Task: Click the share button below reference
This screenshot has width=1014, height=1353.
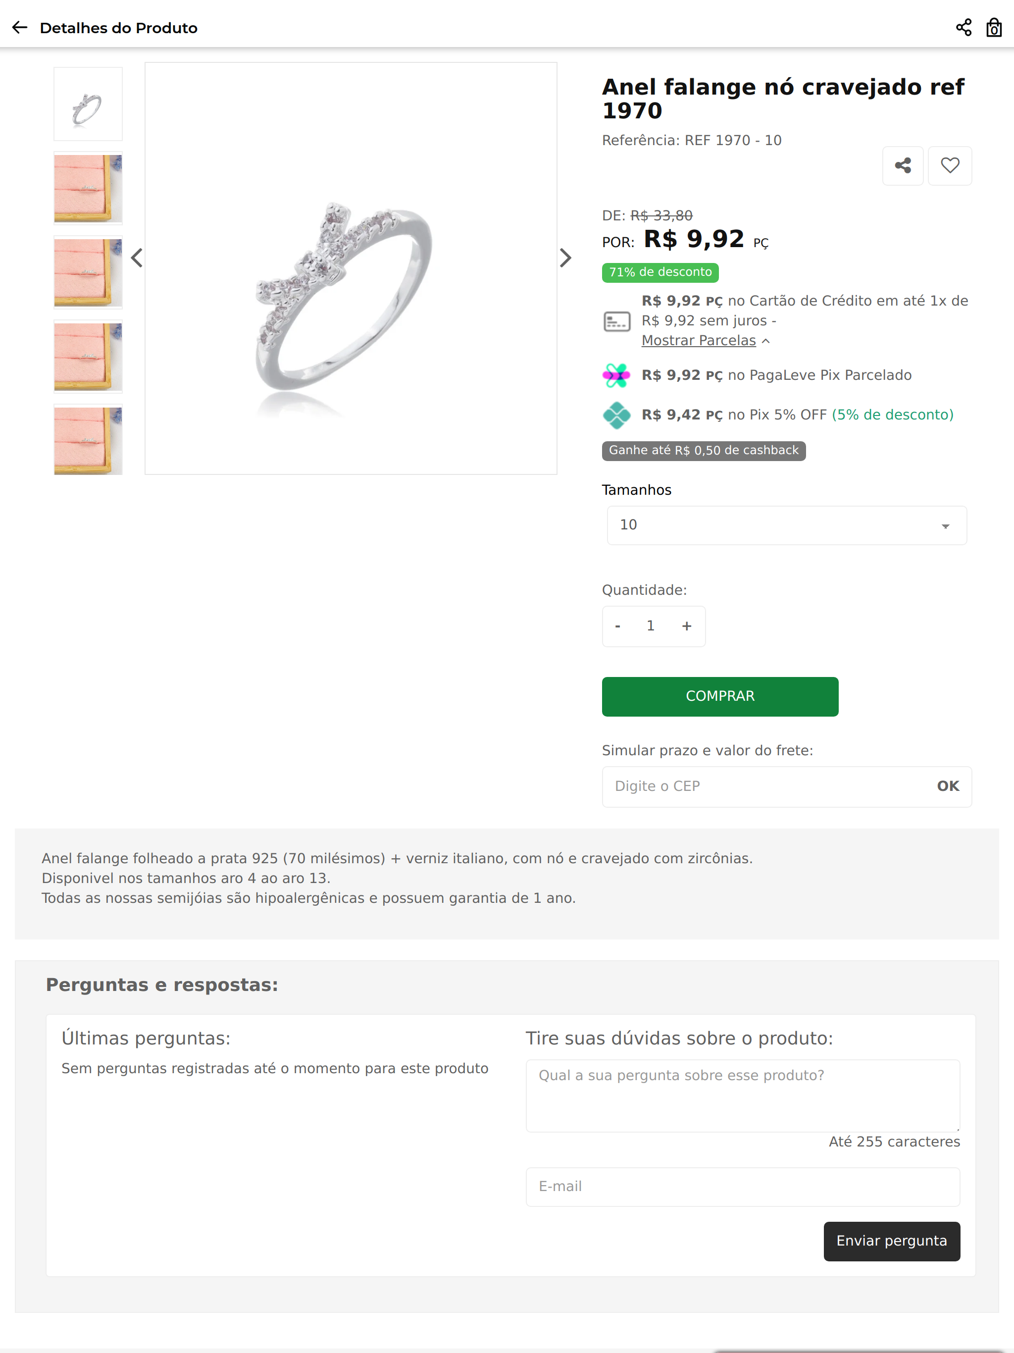Action: [x=903, y=166]
